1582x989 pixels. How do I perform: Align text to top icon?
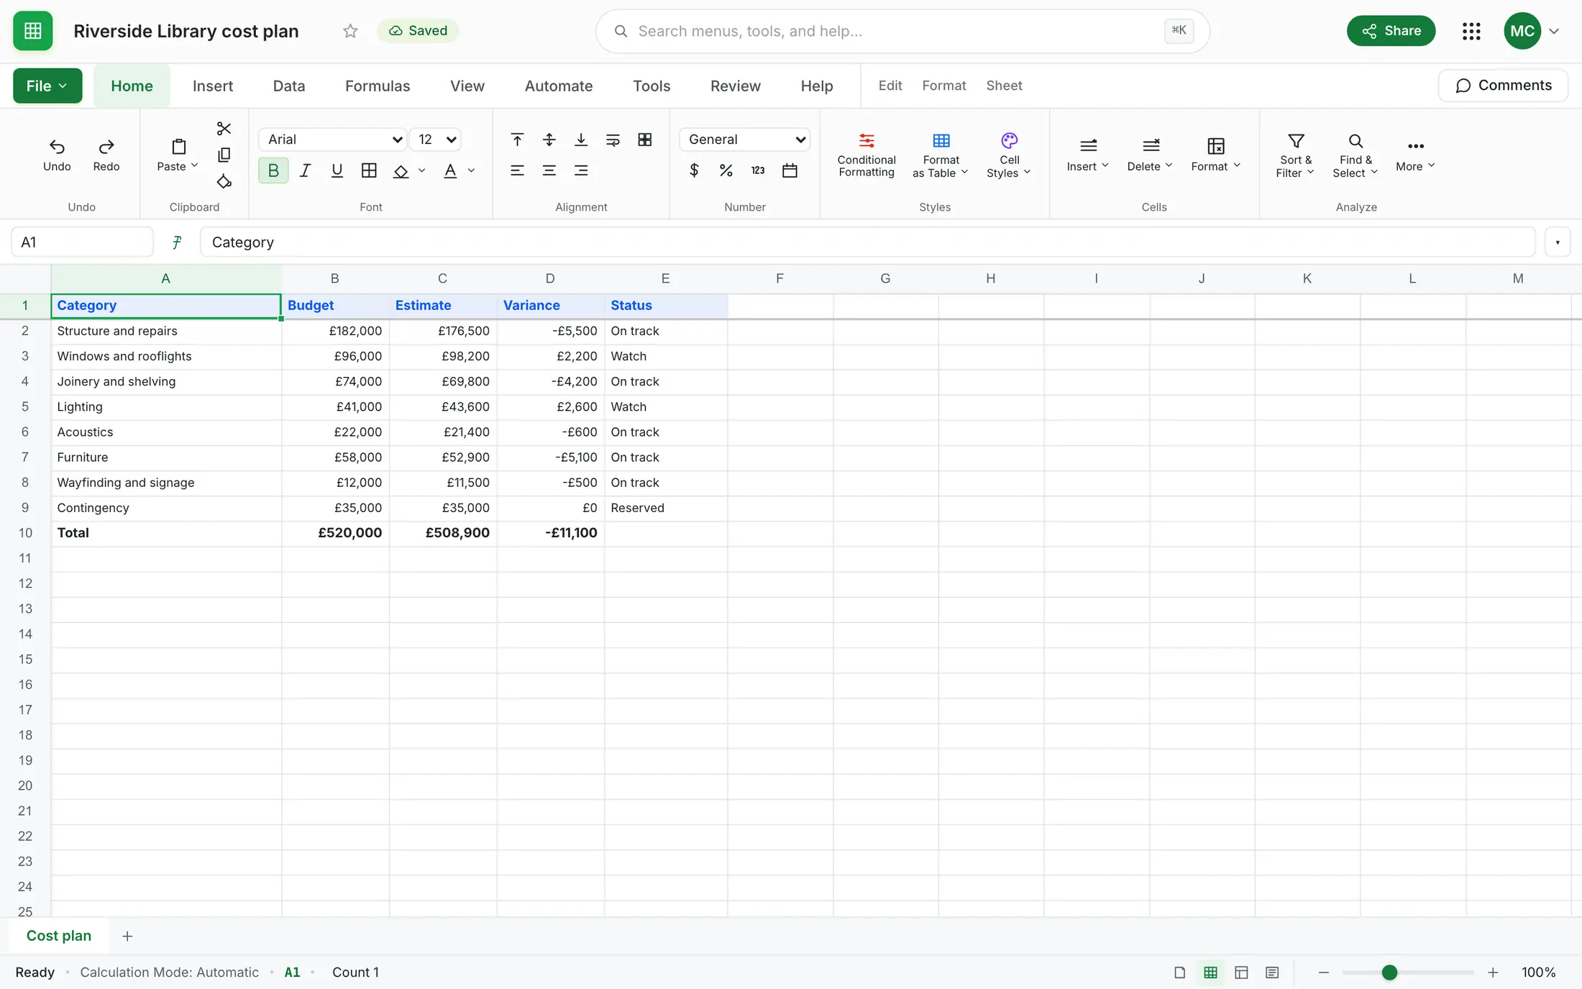[517, 140]
